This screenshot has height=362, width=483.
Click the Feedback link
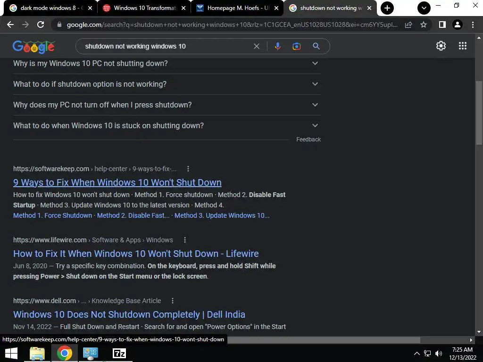(x=308, y=140)
